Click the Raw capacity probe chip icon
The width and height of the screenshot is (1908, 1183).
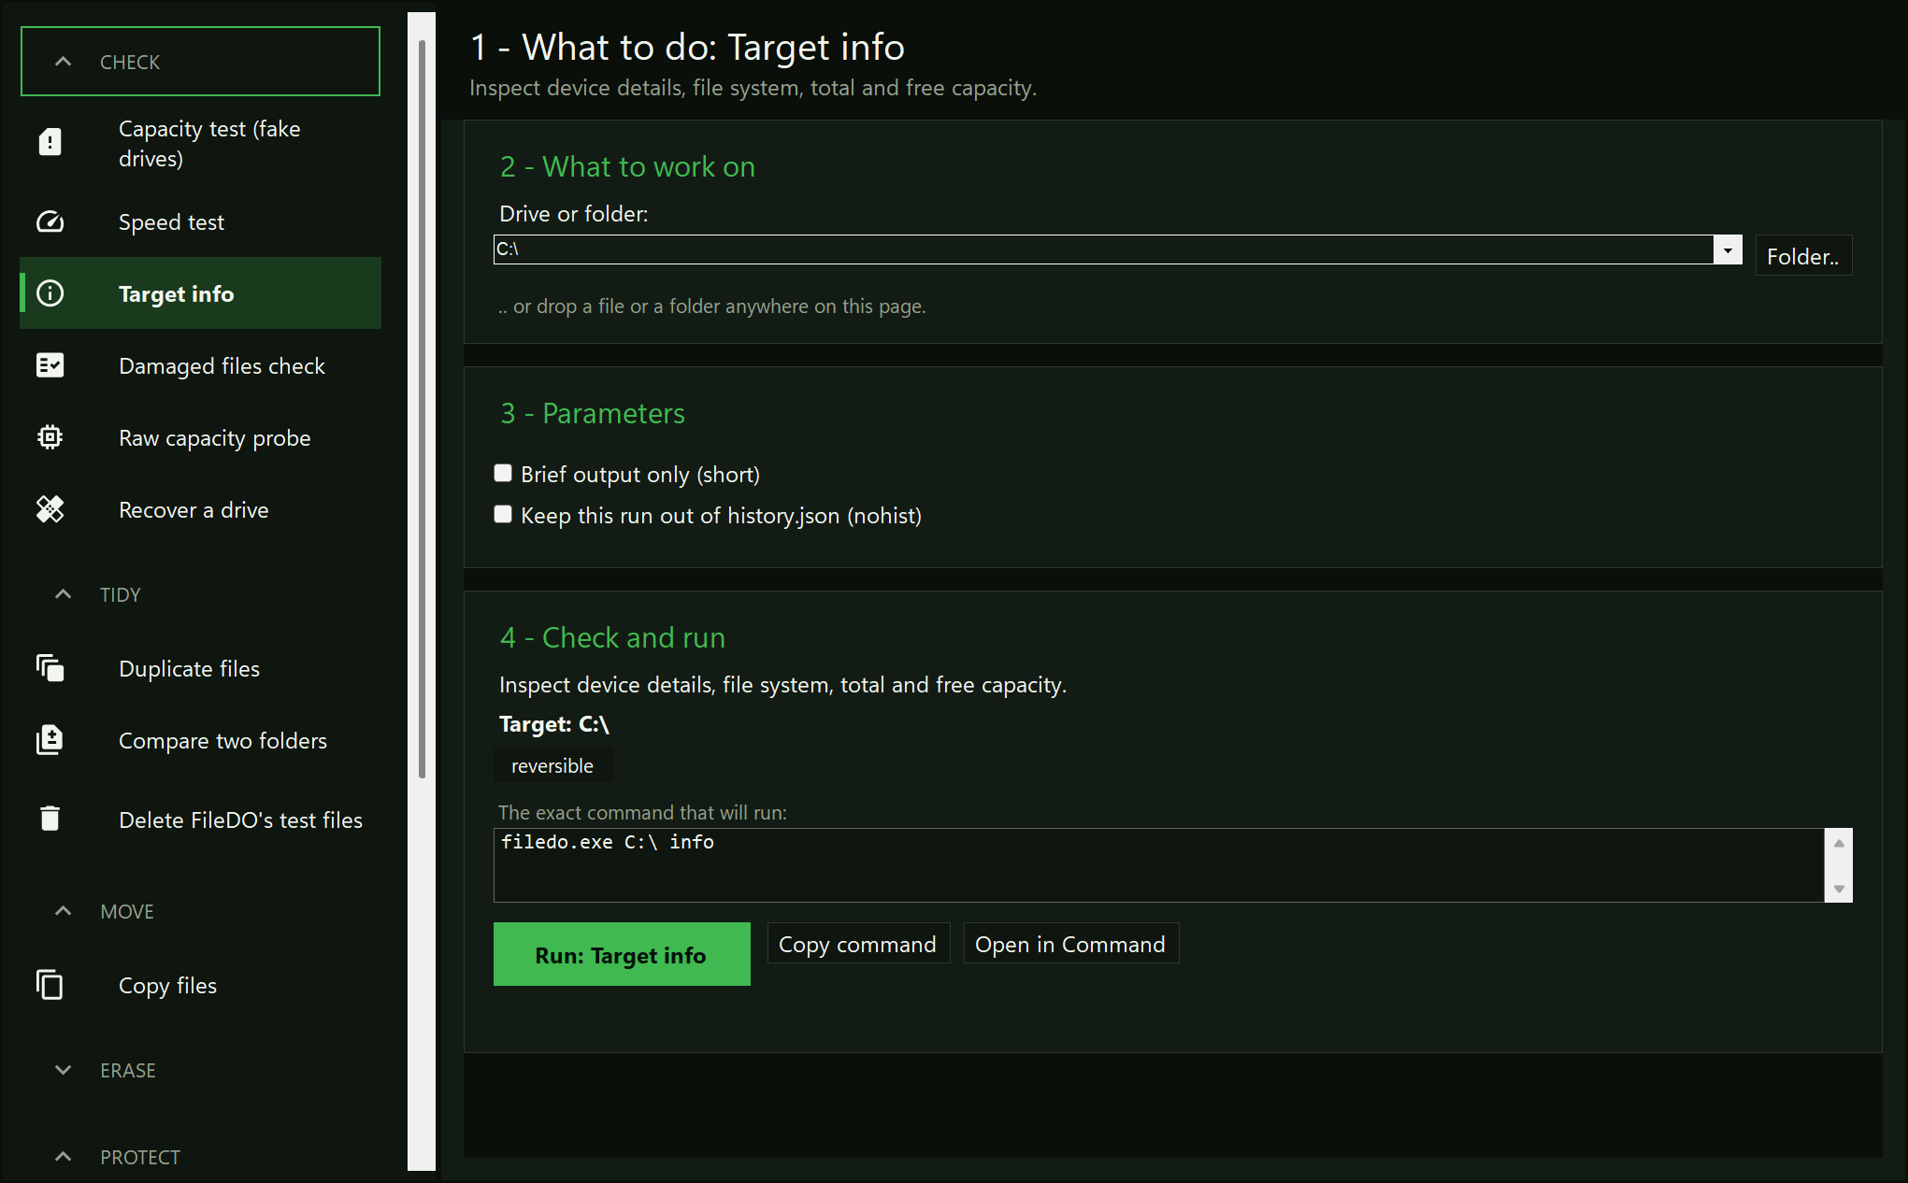coord(50,437)
